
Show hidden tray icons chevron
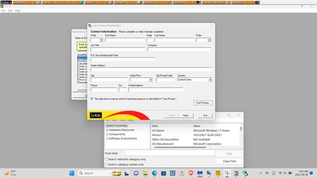[x=260, y=173]
